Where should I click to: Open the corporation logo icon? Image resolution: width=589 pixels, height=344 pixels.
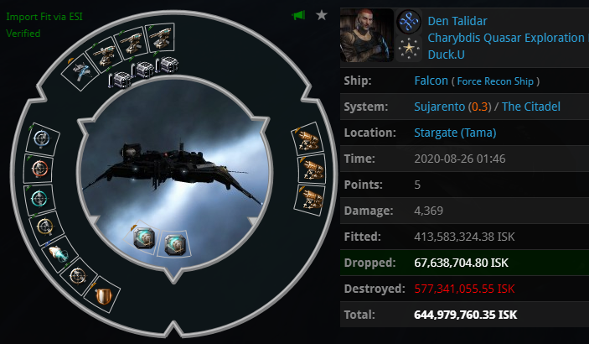click(x=409, y=22)
